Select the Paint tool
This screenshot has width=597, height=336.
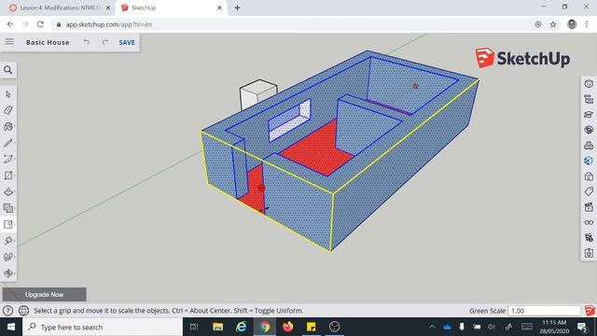pos(8,127)
